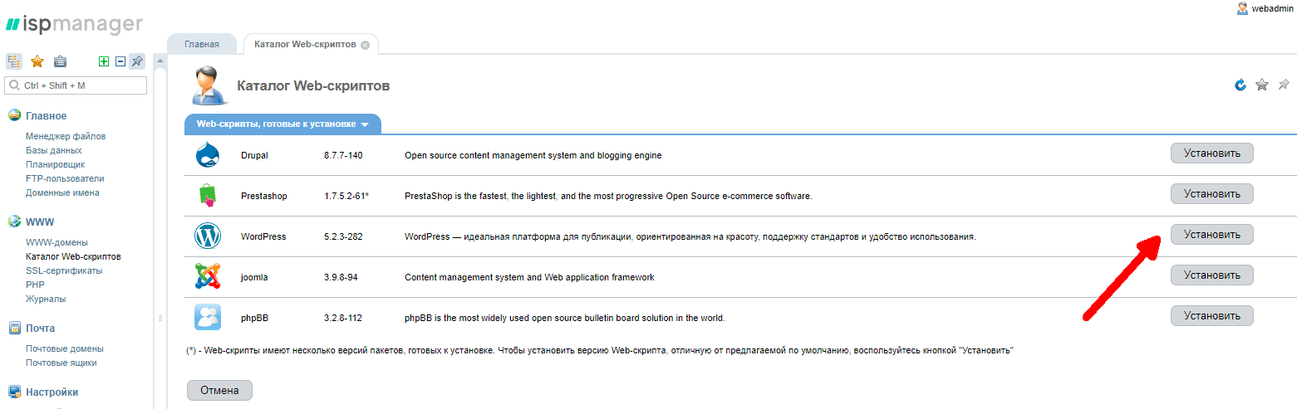Click the Drupal version 8.7.7-140
The image size is (1297, 409).
point(343,155)
